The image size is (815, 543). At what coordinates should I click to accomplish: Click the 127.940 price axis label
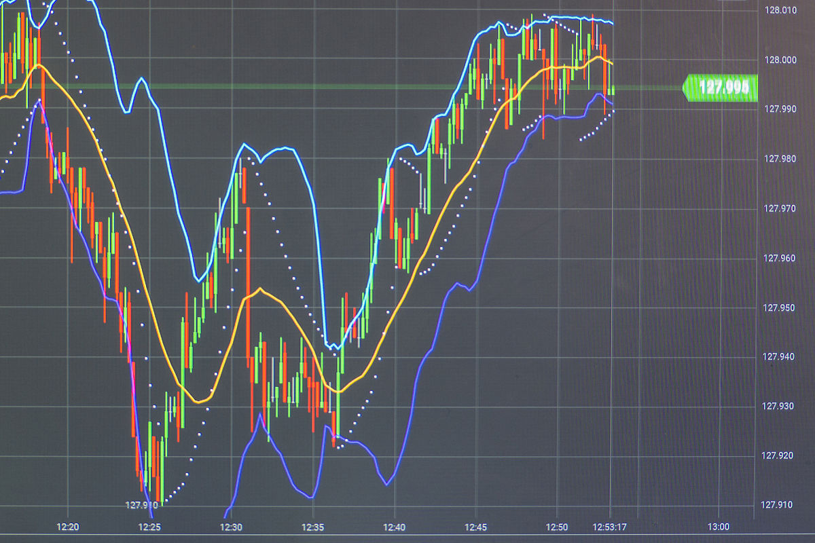pyautogui.click(x=780, y=356)
